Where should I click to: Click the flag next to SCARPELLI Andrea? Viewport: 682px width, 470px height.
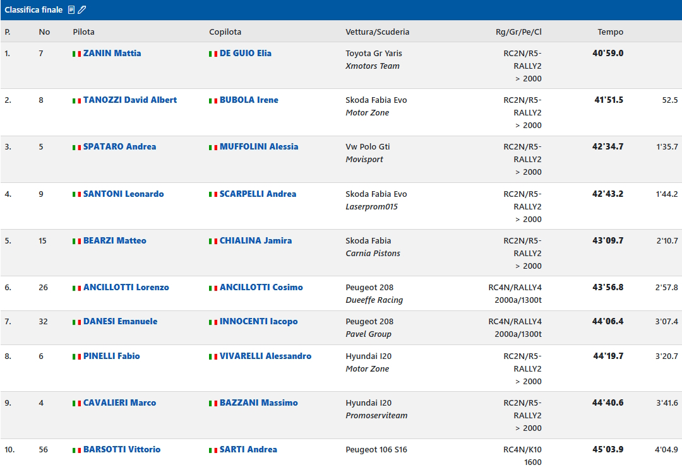point(213,194)
